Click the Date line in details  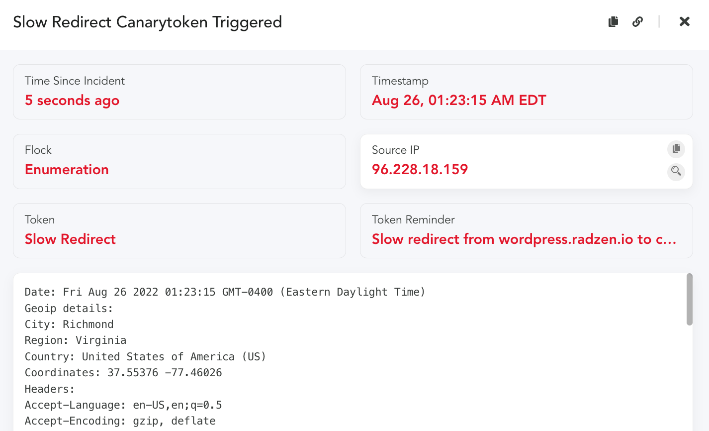tap(225, 292)
